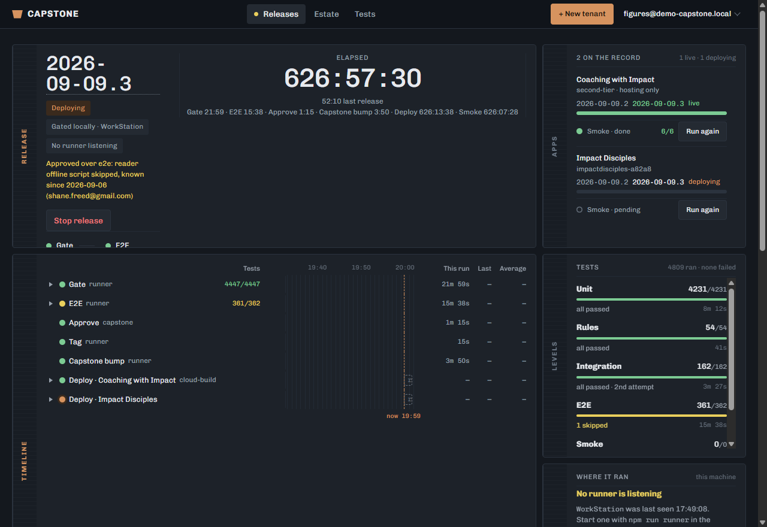Switch to the Tests tab
767x527 pixels.
pyautogui.click(x=365, y=14)
